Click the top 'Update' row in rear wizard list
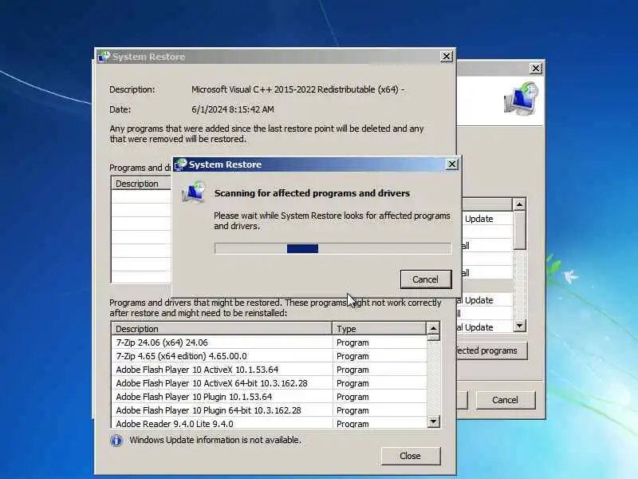The width and height of the screenshot is (638, 479). (x=487, y=219)
